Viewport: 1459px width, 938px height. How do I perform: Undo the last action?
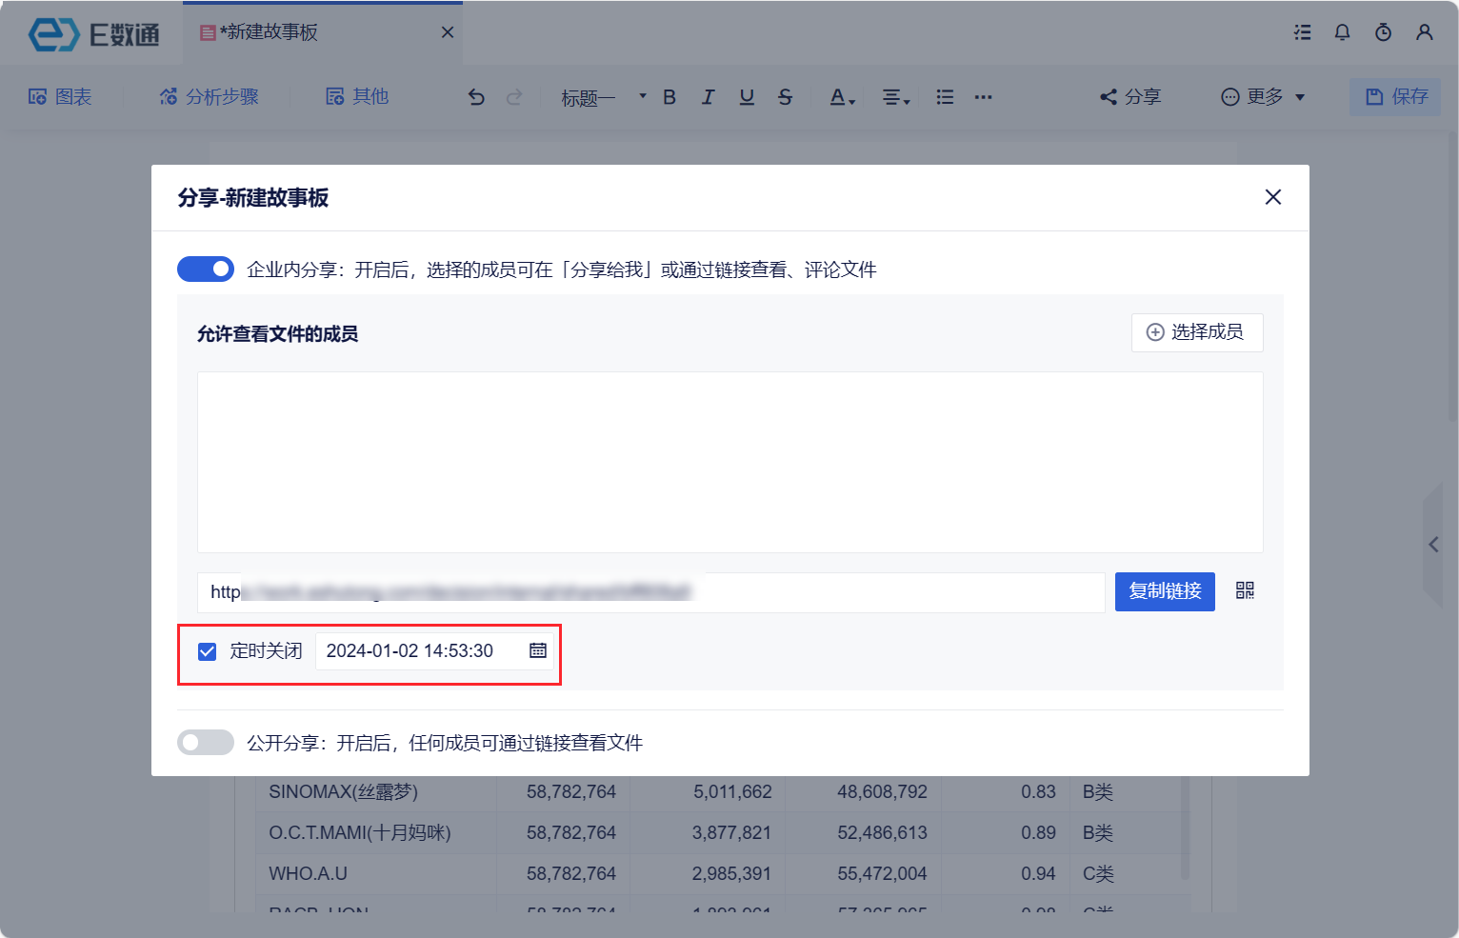[x=476, y=97]
